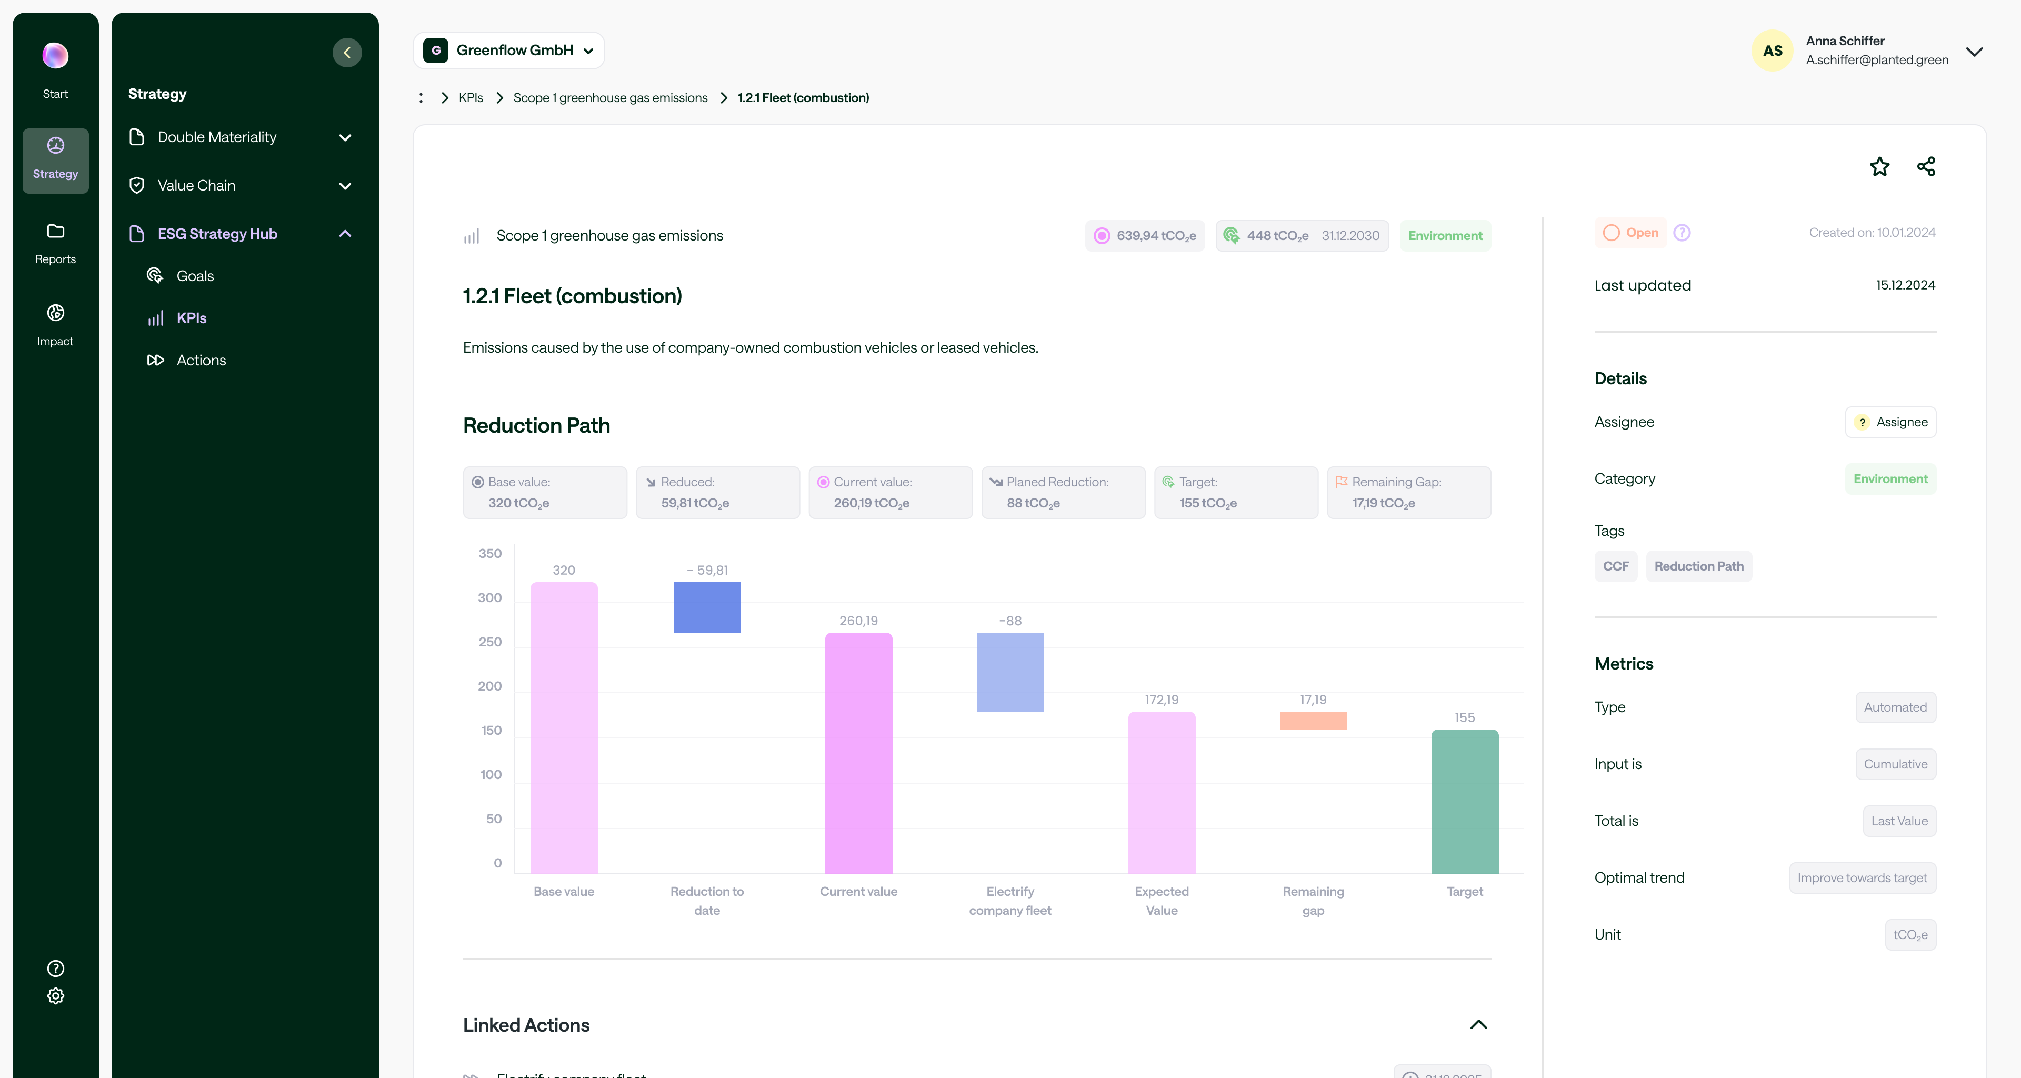This screenshot has width=2021, height=1078.
Task: Click the Remaining gap orange bar
Action: point(1313,720)
